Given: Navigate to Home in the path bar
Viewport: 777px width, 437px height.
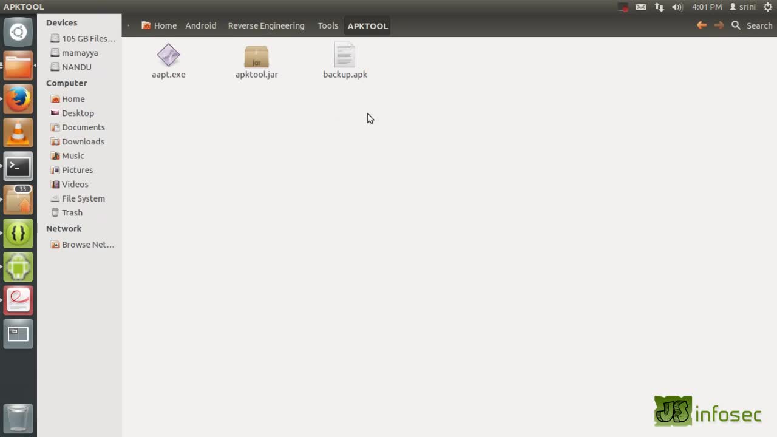Looking at the screenshot, I should click(x=159, y=25).
